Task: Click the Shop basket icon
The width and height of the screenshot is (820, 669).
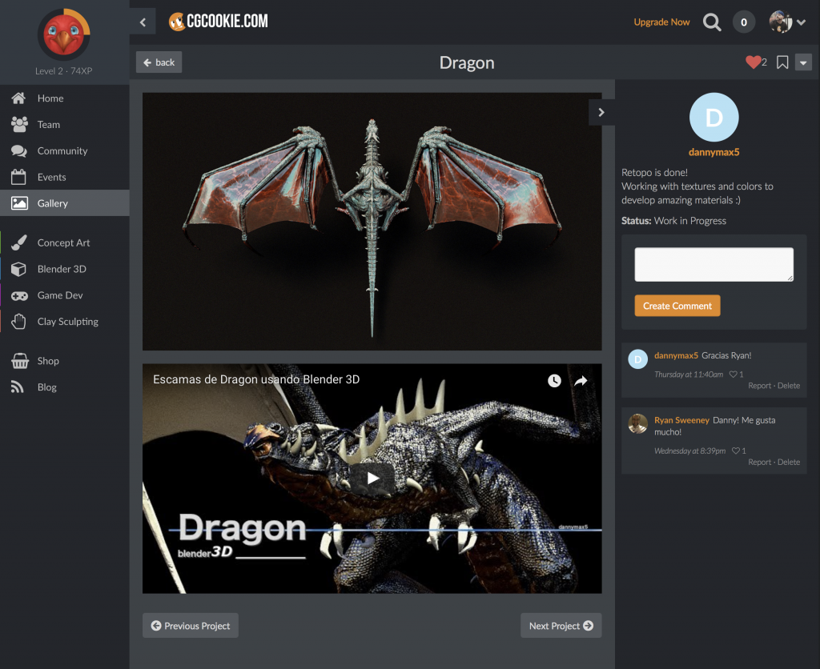Action: point(20,361)
